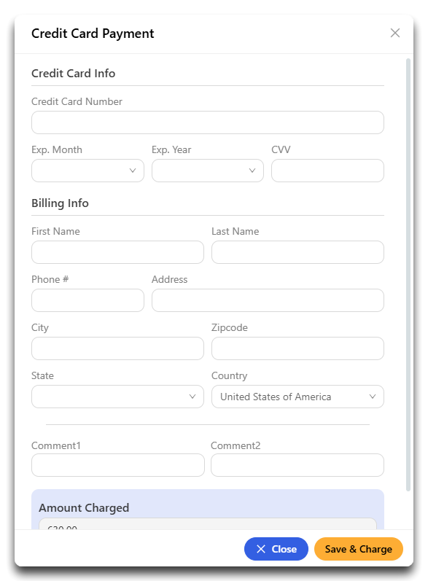Click the Amount Charged field
Image resolution: width=428 pixels, height=581 pixels.
[208, 524]
